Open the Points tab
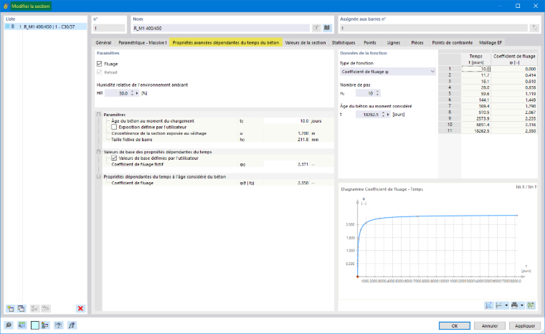 [370, 42]
